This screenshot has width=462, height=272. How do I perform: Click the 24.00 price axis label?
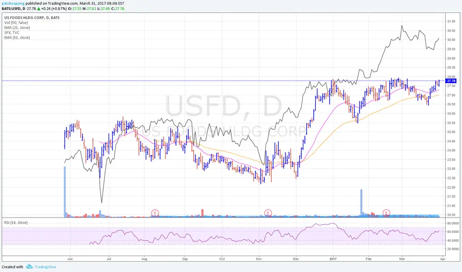click(451, 150)
